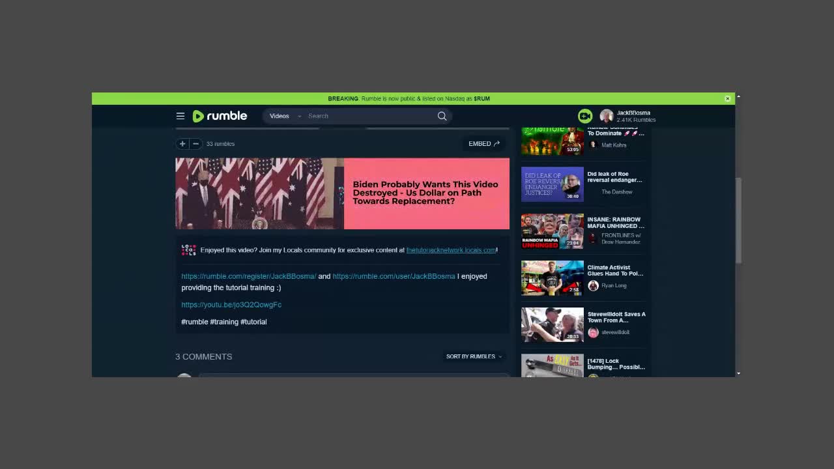The width and height of the screenshot is (834, 469).
Task: Open Matt Kohrs channel avatar
Action: pyautogui.click(x=593, y=145)
